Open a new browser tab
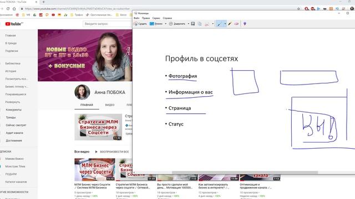355x199 pixels. [x=43, y=2]
